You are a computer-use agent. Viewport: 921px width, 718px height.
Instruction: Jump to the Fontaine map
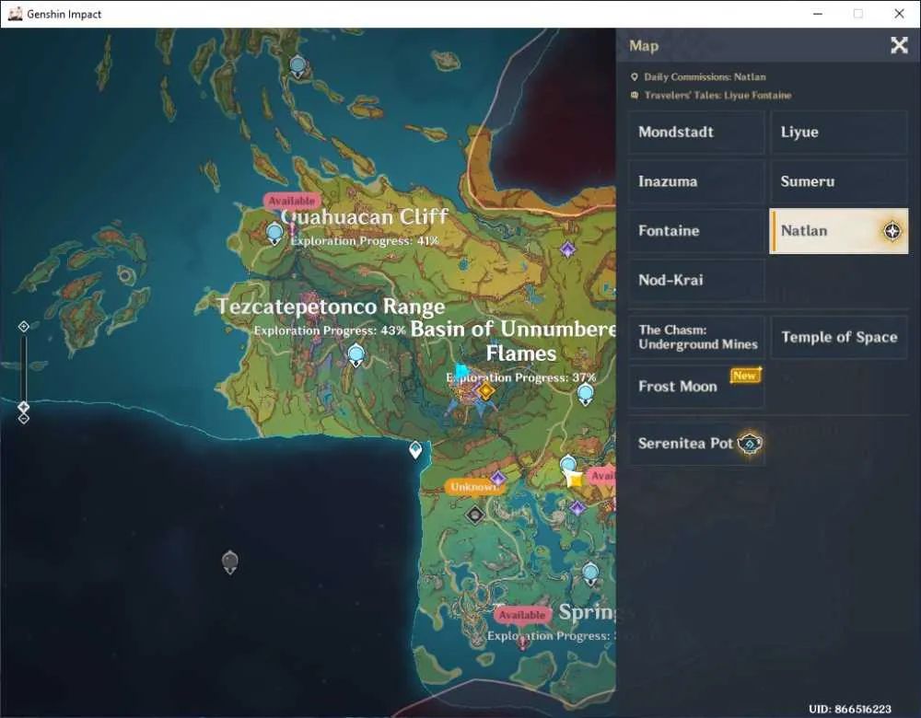(x=696, y=231)
